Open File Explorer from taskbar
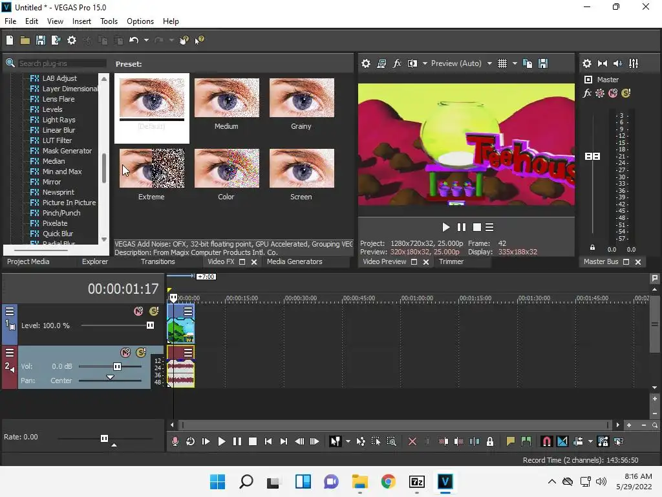 (x=359, y=481)
